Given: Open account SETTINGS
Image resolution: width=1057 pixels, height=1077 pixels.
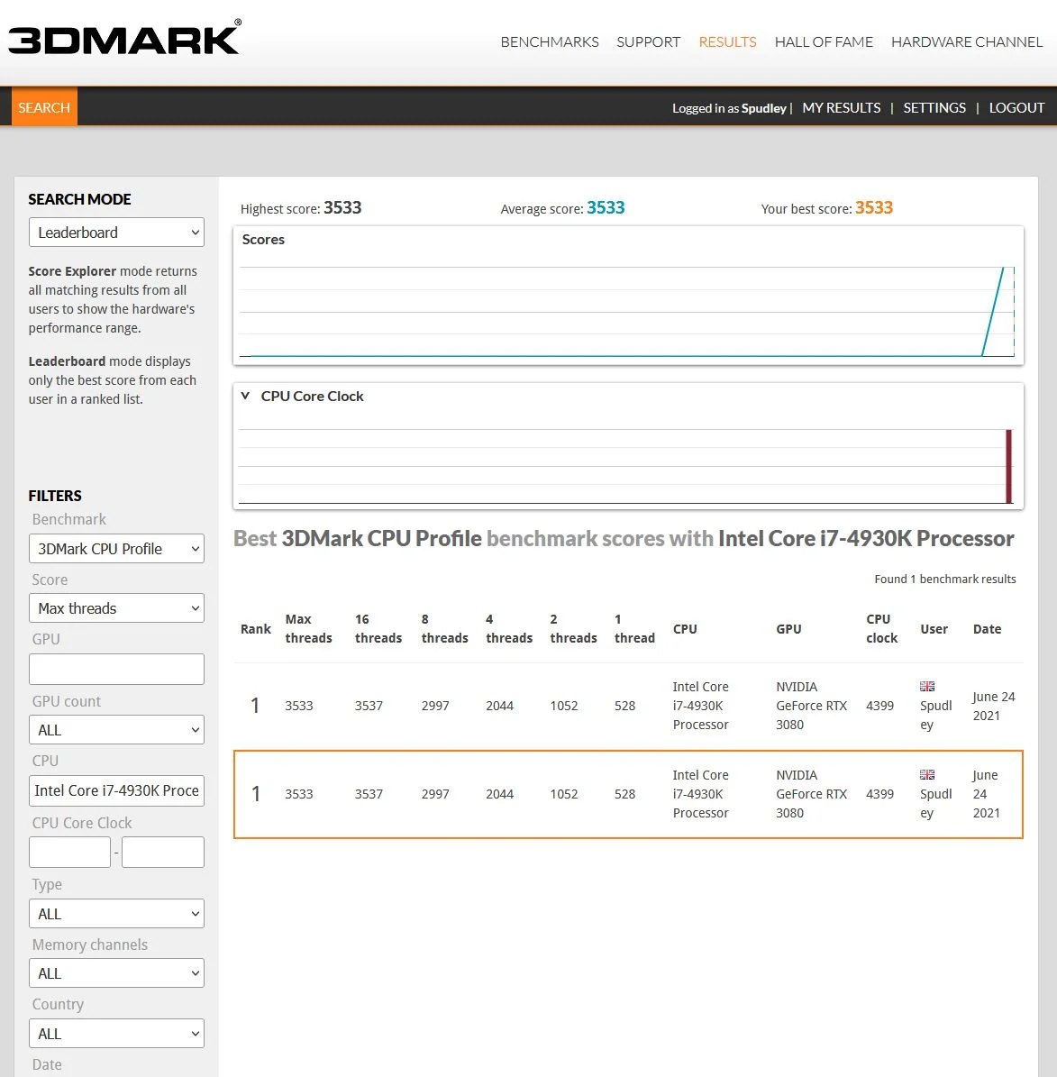Looking at the screenshot, I should [x=934, y=108].
